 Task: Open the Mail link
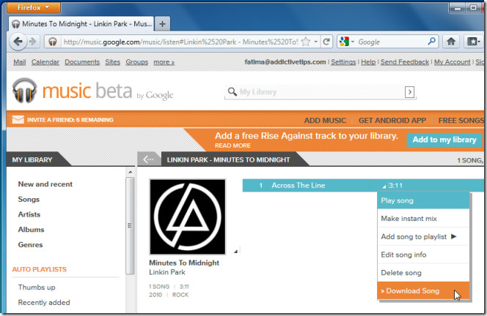[x=19, y=62]
